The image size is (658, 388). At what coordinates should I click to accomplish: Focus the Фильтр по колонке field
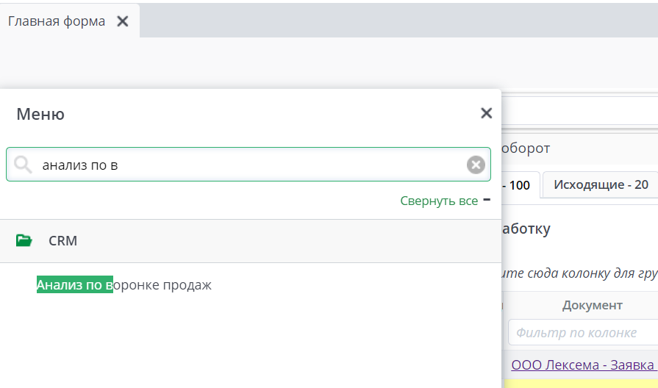click(x=581, y=333)
